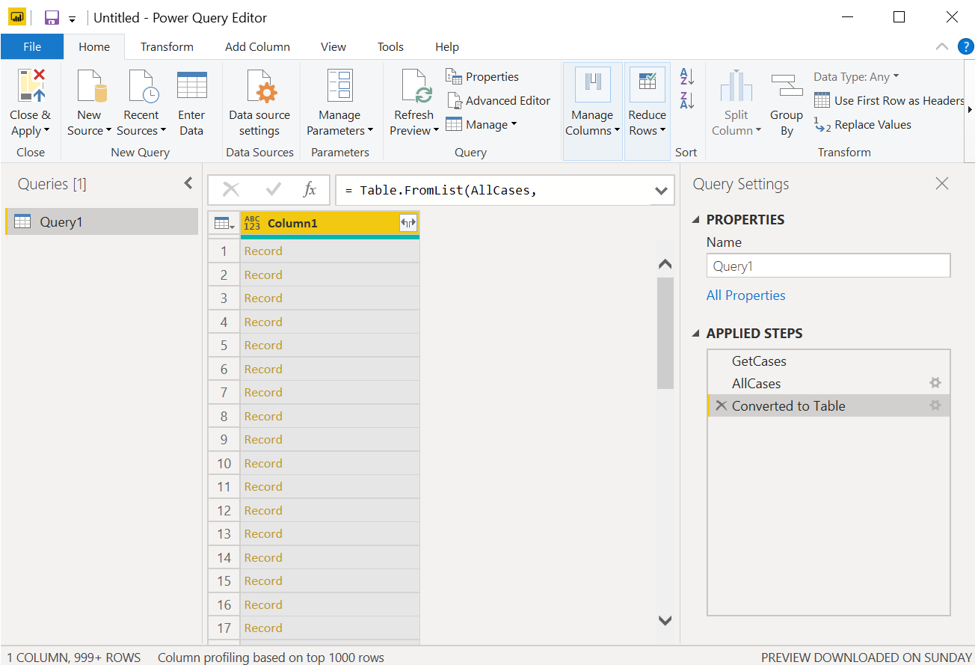
Task: Open the Record in row 1
Action: [263, 251]
